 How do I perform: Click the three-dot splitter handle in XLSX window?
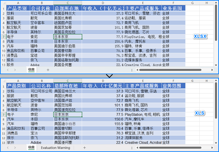(132, 70)
